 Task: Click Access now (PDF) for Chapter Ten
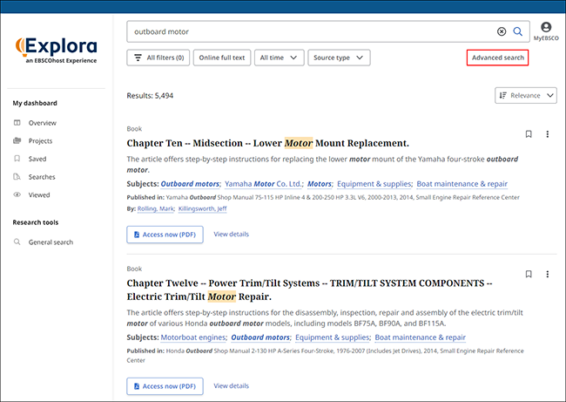165,235
